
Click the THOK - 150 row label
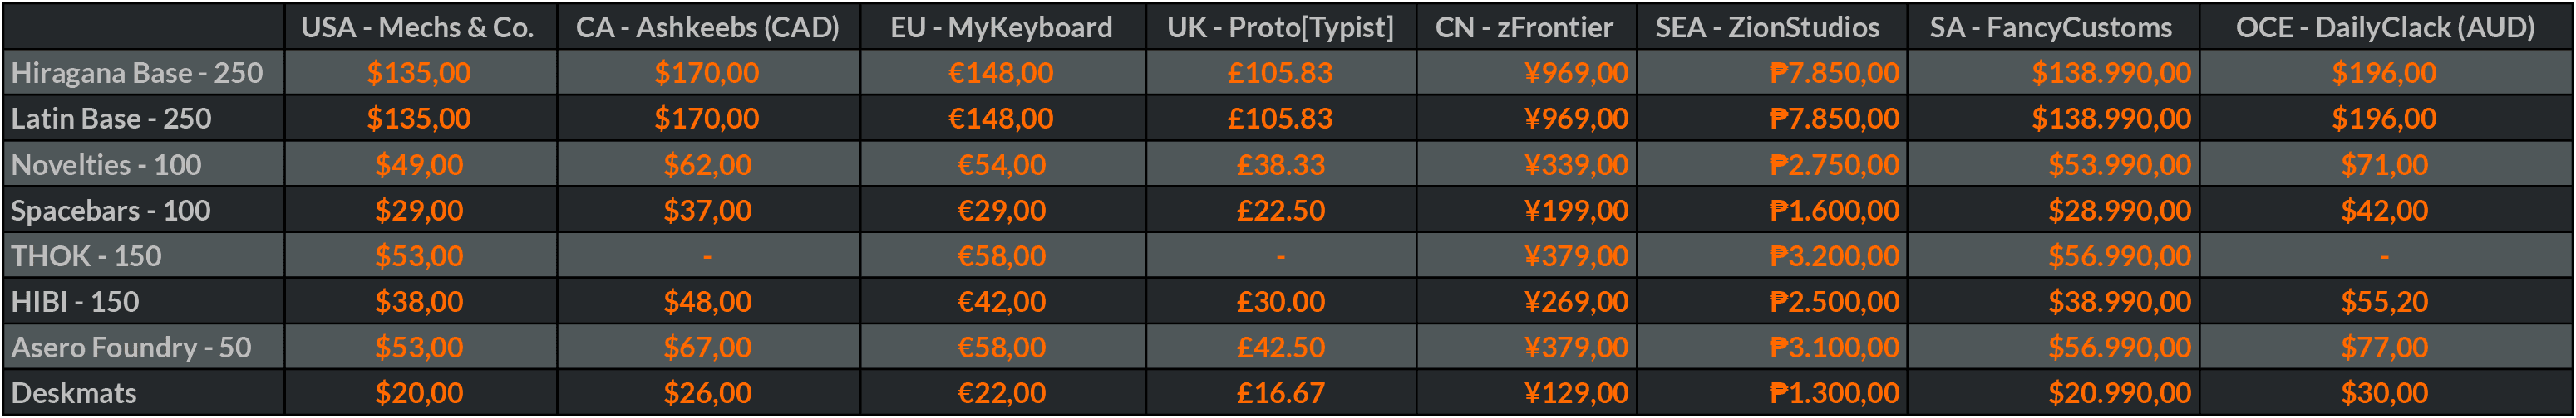(x=86, y=256)
